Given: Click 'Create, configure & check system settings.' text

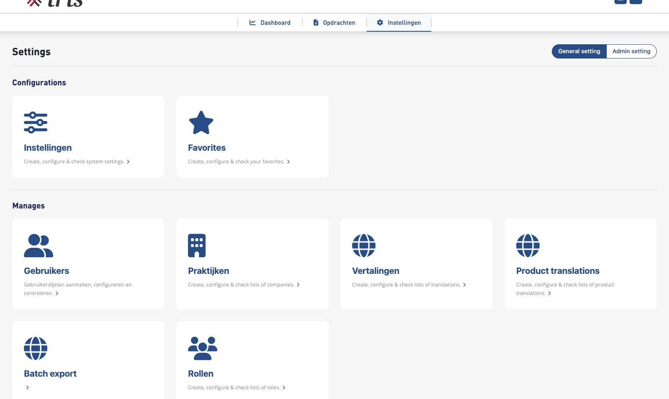Looking at the screenshot, I should [74, 162].
